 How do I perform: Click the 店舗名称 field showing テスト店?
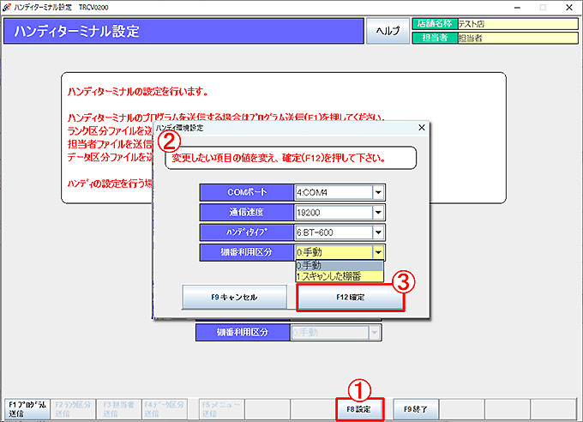[518, 24]
